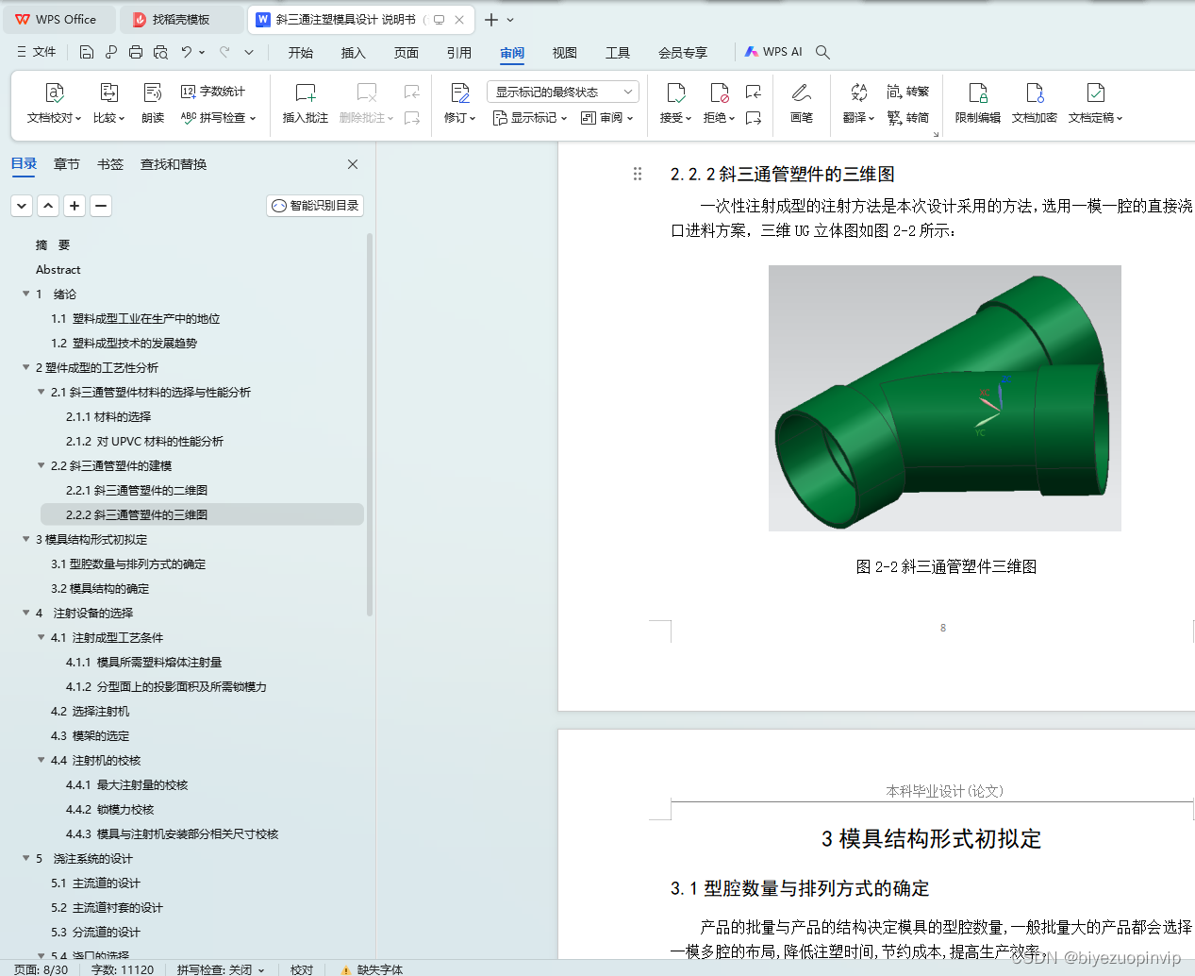Screen dimensions: 1195x976
Task: Click the 接受 accept changes icon
Action: pyautogui.click(x=675, y=93)
